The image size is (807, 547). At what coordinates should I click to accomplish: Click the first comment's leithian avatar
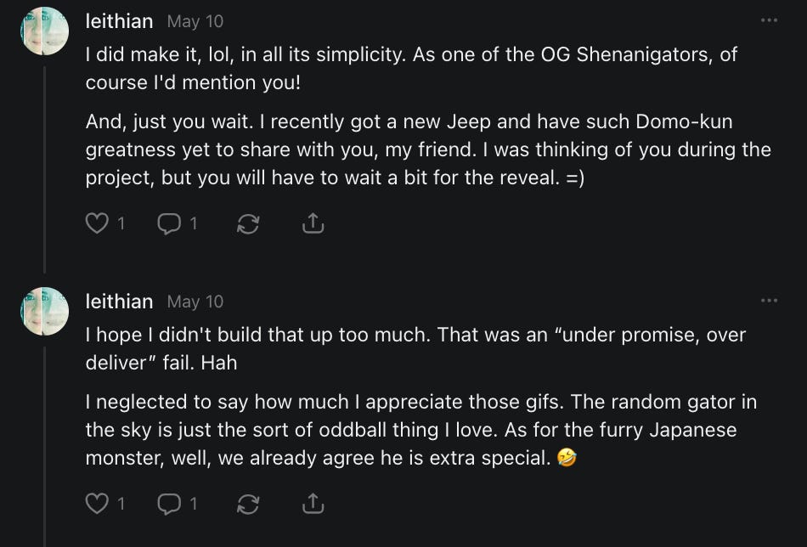(44, 31)
